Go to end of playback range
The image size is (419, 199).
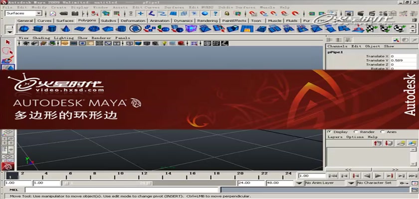pos(413,176)
